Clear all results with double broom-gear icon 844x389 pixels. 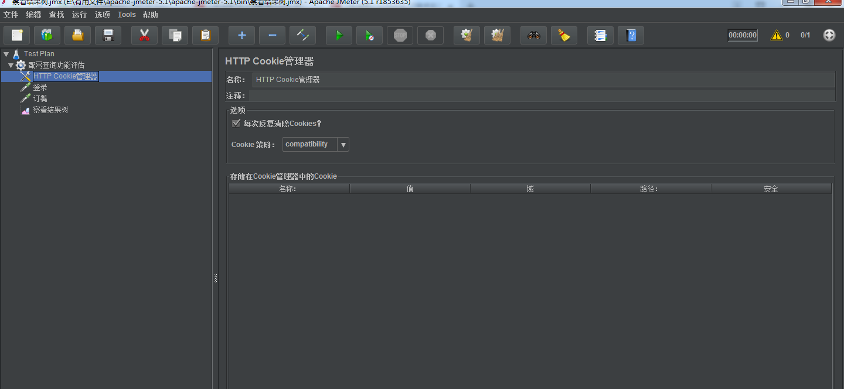pyautogui.click(x=497, y=35)
